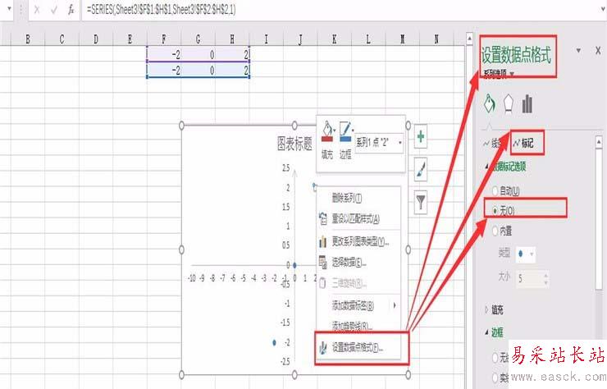This screenshot has height=389, width=607.
Task: Click the 填充 fill bucket icon in mini toolbar
Action: tap(327, 132)
